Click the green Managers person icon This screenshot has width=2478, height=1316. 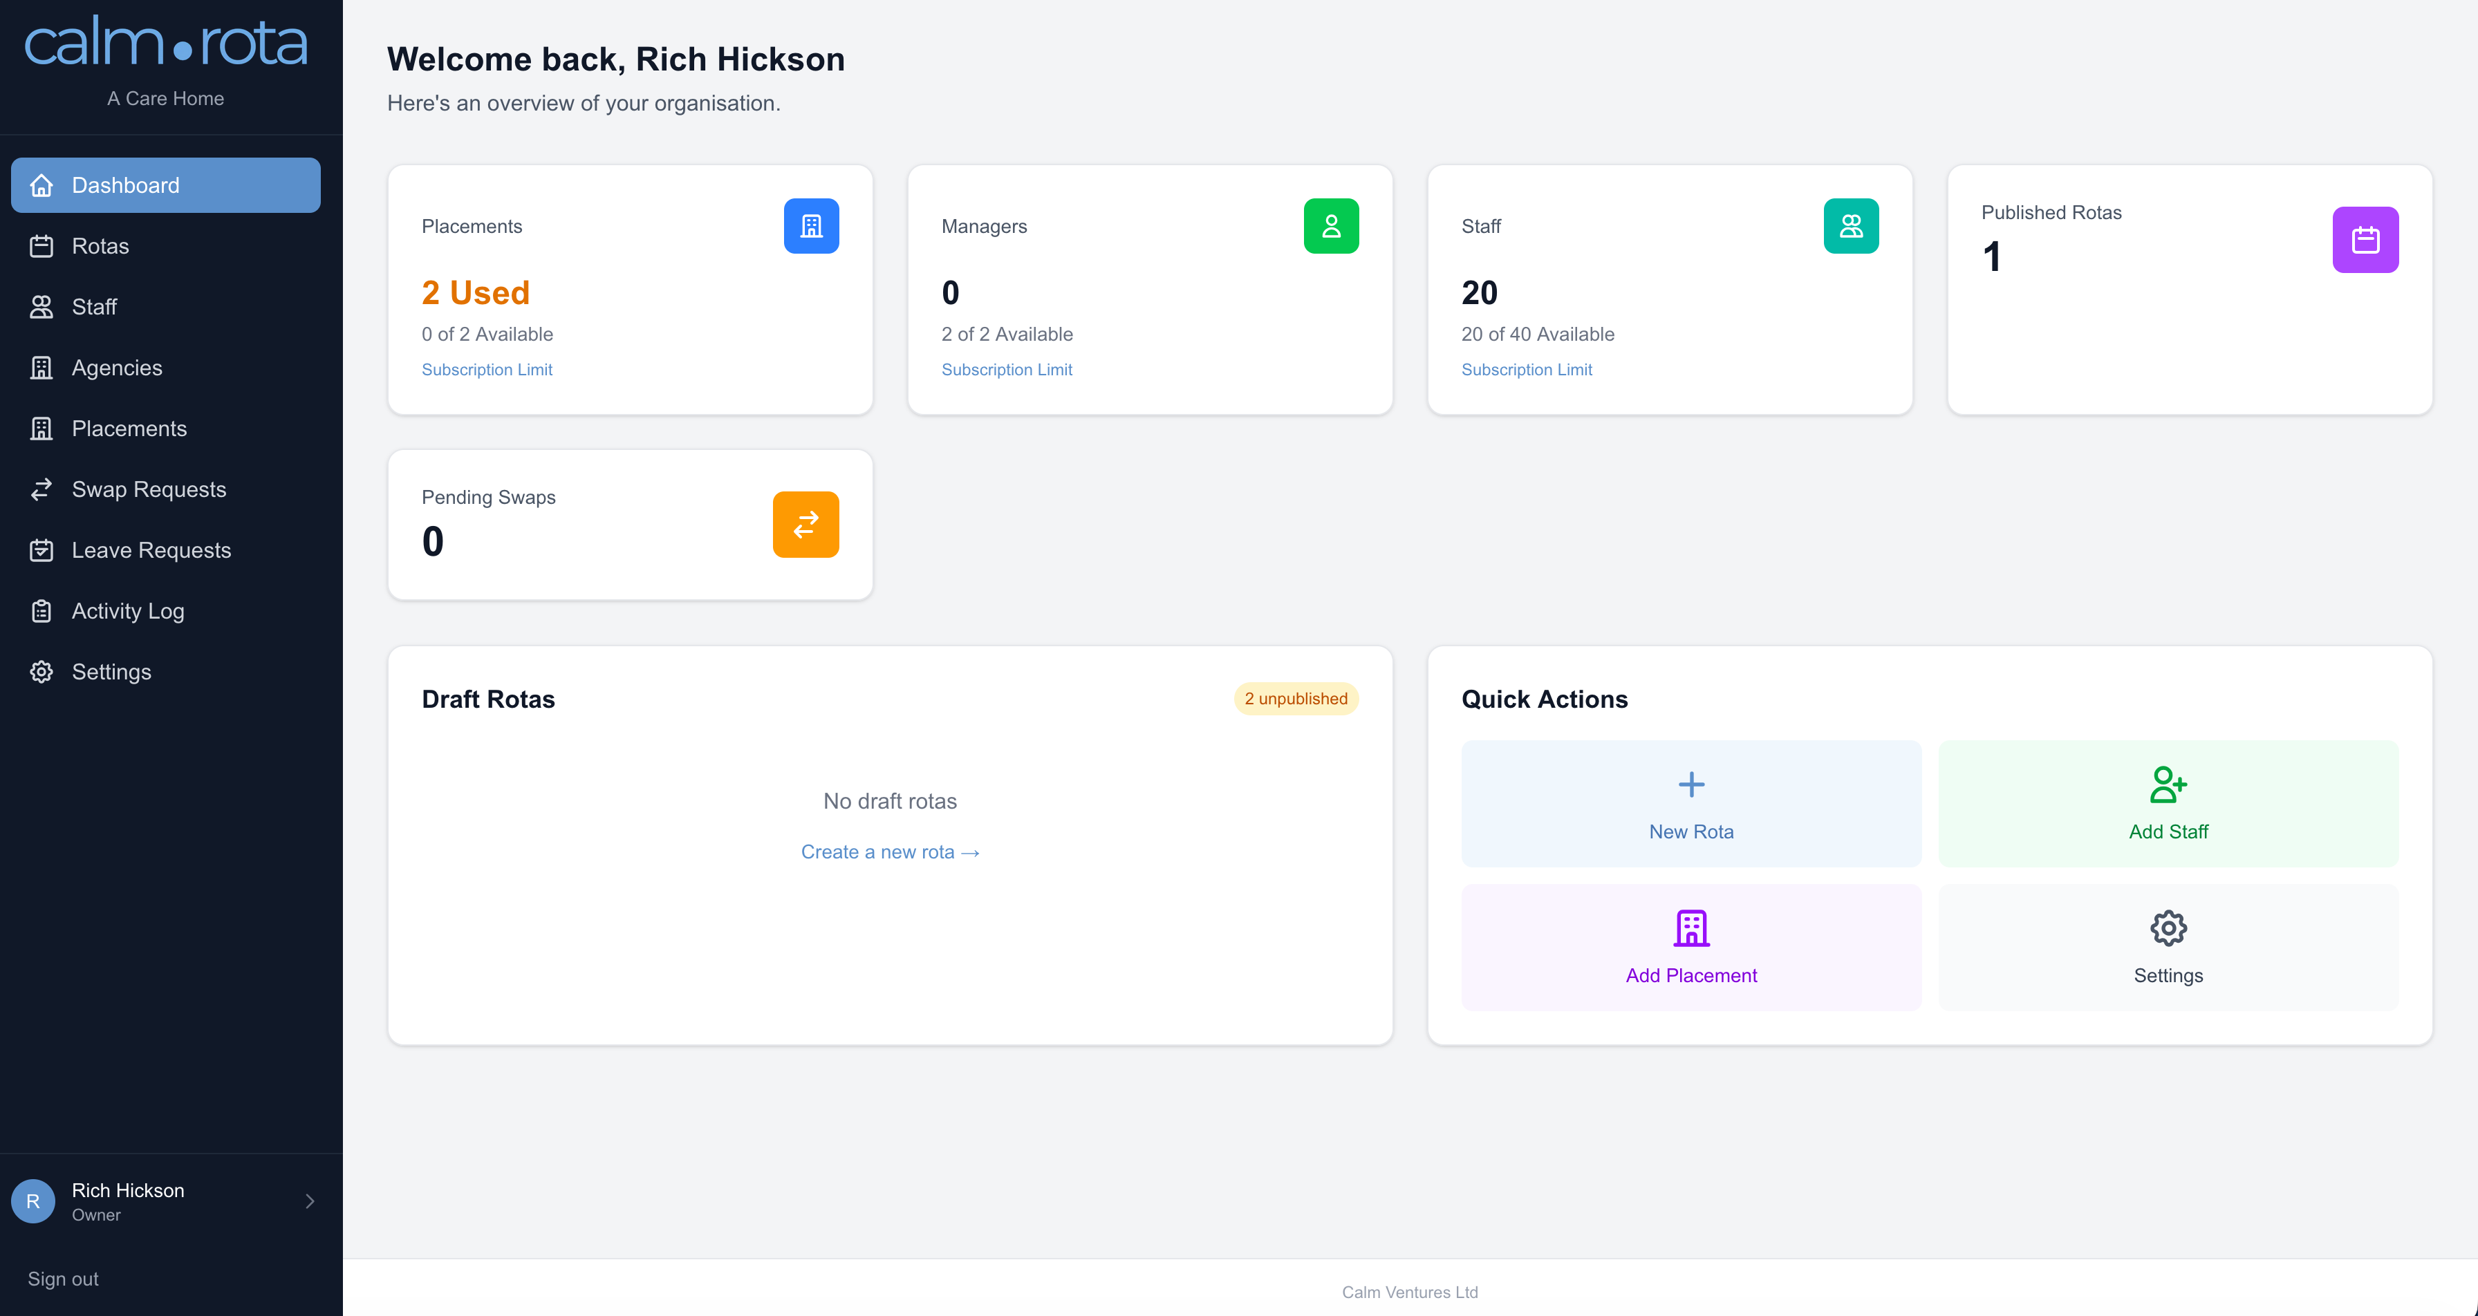click(1332, 225)
